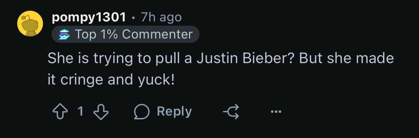This screenshot has width=419, height=138.
Task: Click the 7h ago timestamp
Action: [x=162, y=17]
